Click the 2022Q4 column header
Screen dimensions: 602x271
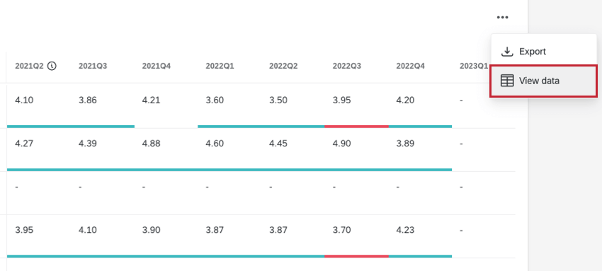(x=410, y=66)
